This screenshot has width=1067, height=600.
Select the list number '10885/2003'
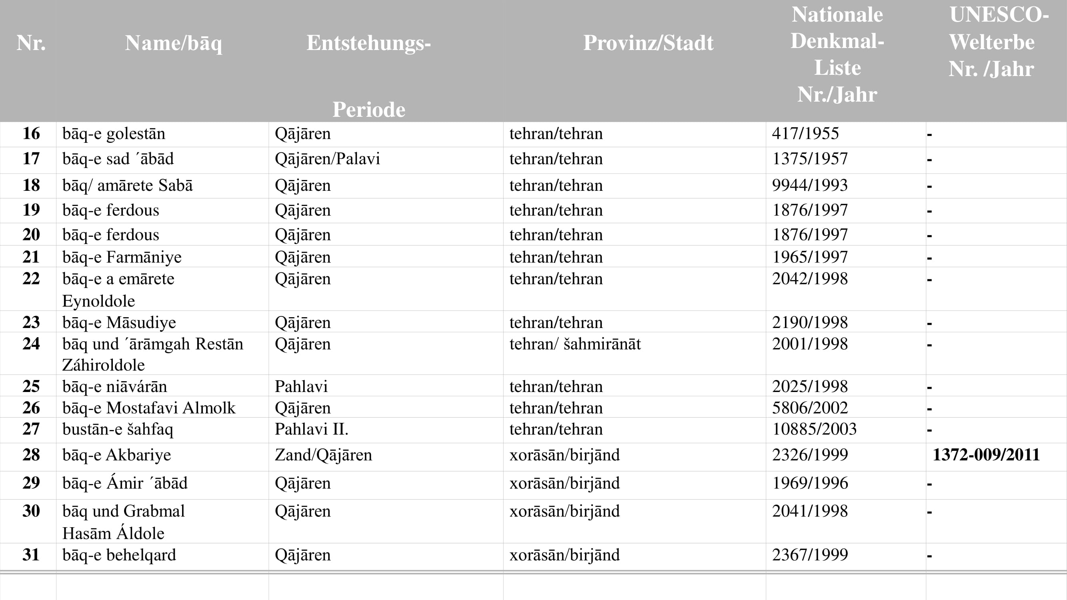(814, 428)
